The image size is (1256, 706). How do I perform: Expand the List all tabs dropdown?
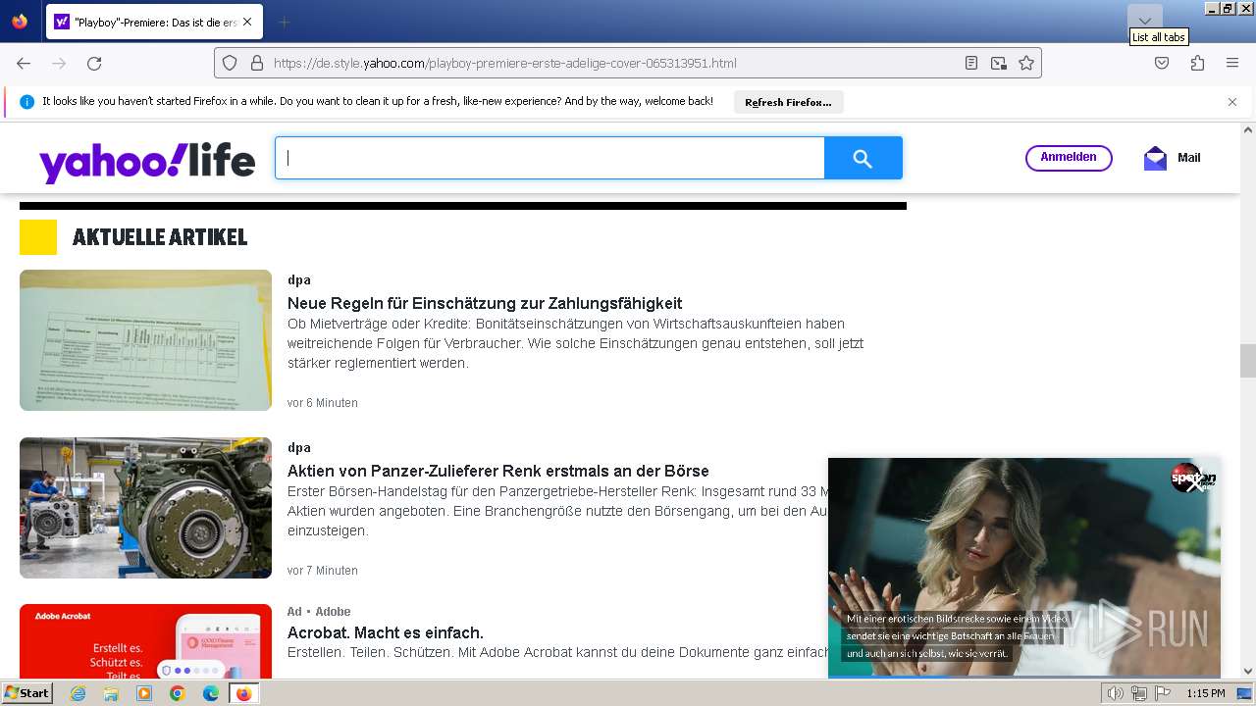(1144, 21)
